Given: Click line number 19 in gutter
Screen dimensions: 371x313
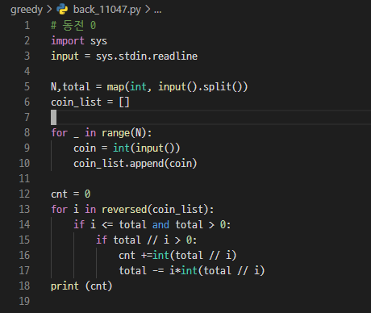Looking at the screenshot, I should (x=24, y=301).
